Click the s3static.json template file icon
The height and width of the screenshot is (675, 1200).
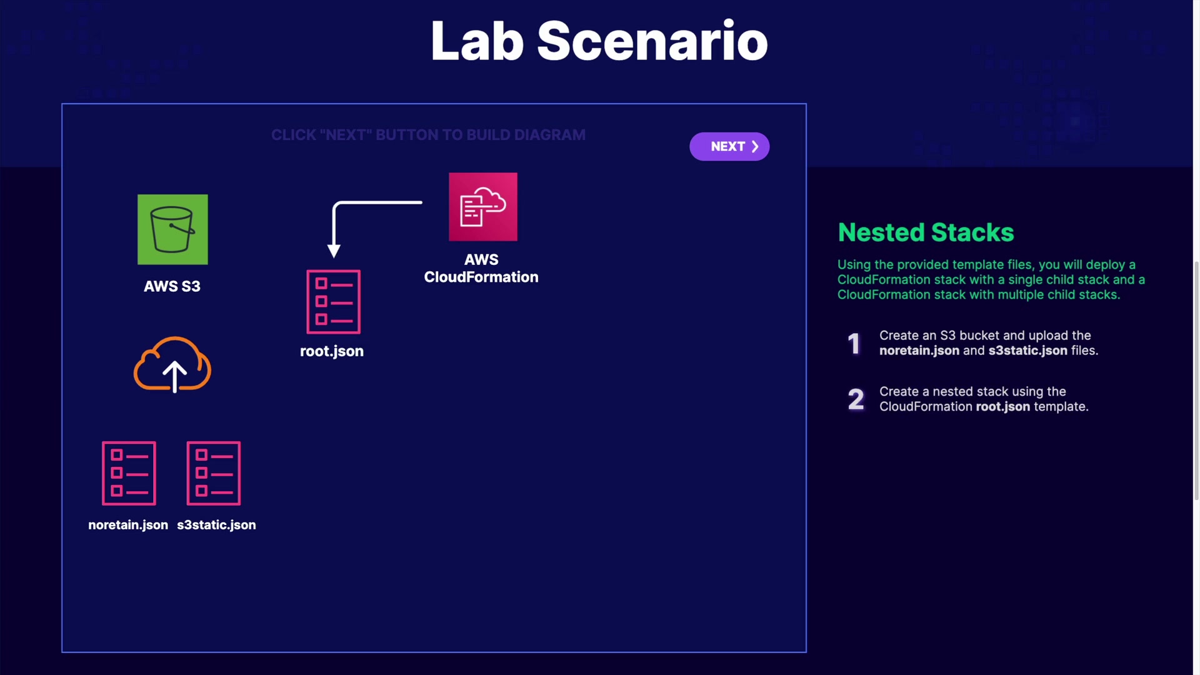[x=213, y=473]
